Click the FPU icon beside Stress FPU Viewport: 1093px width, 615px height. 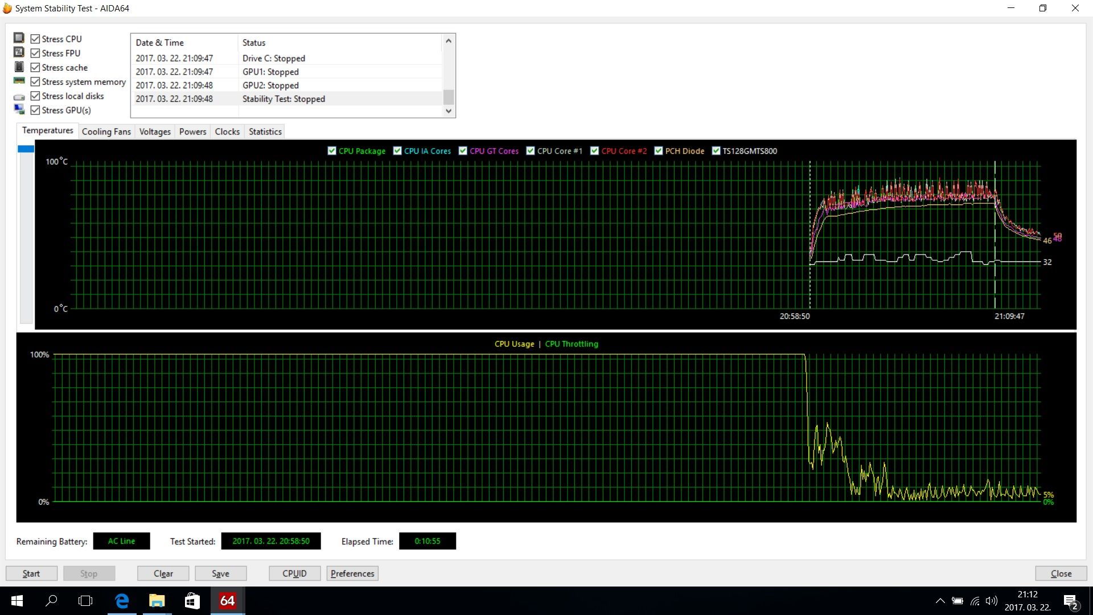click(19, 52)
